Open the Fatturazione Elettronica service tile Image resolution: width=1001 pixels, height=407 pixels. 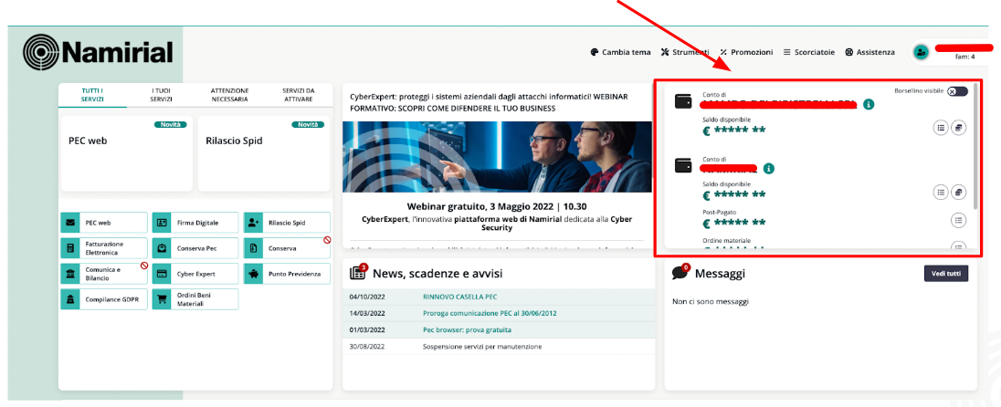(x=104, y=248)
